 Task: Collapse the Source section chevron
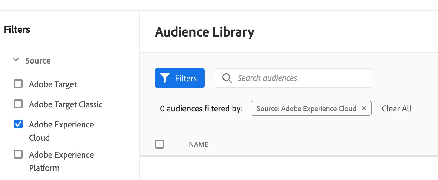click(15, 60)
